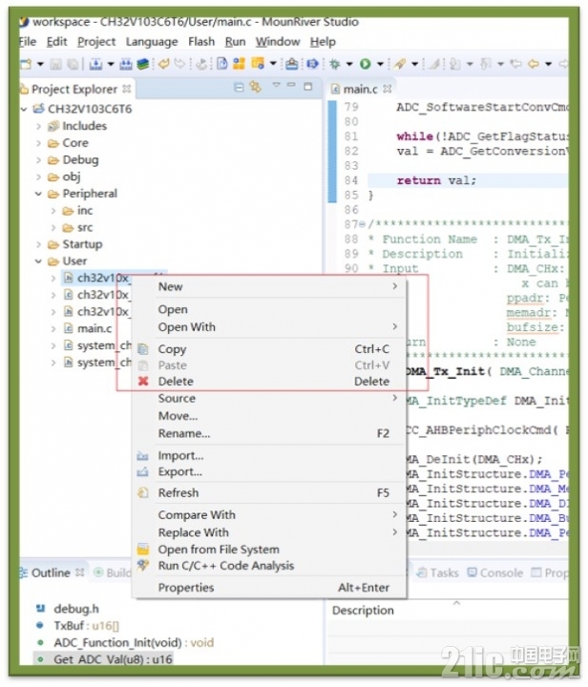Image resolution: width=588 pixels, height=687 pixels.
Task: Click the green Run play icon
Action: 365,65
